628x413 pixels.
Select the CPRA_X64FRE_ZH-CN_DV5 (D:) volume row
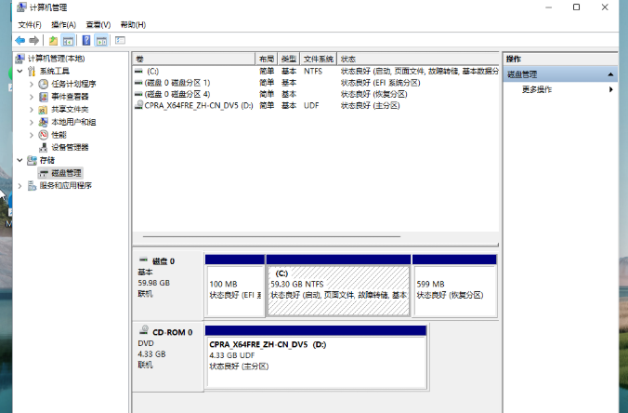[198, 106]
